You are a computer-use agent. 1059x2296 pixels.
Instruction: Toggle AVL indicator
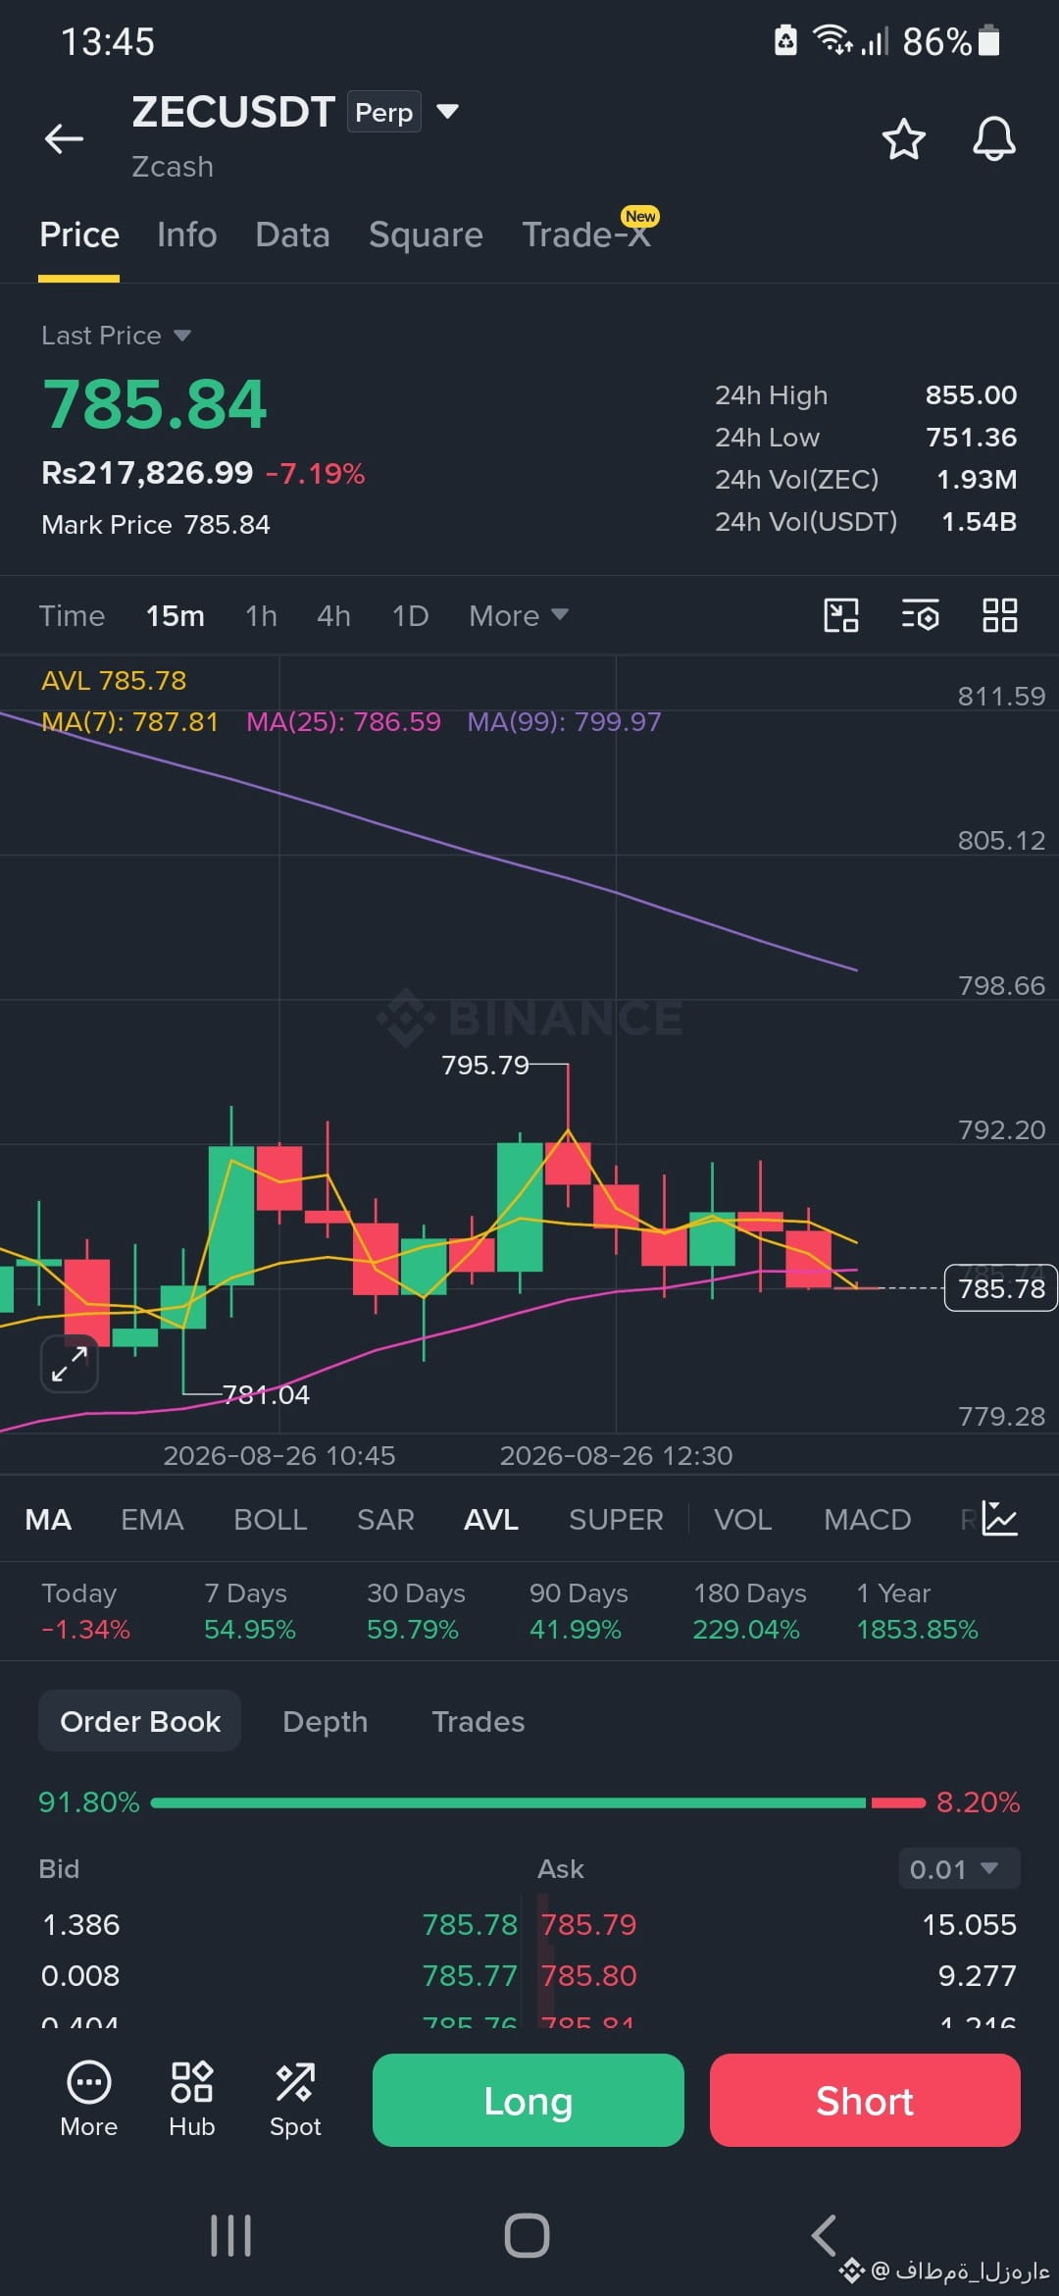tap(490, 1519)
